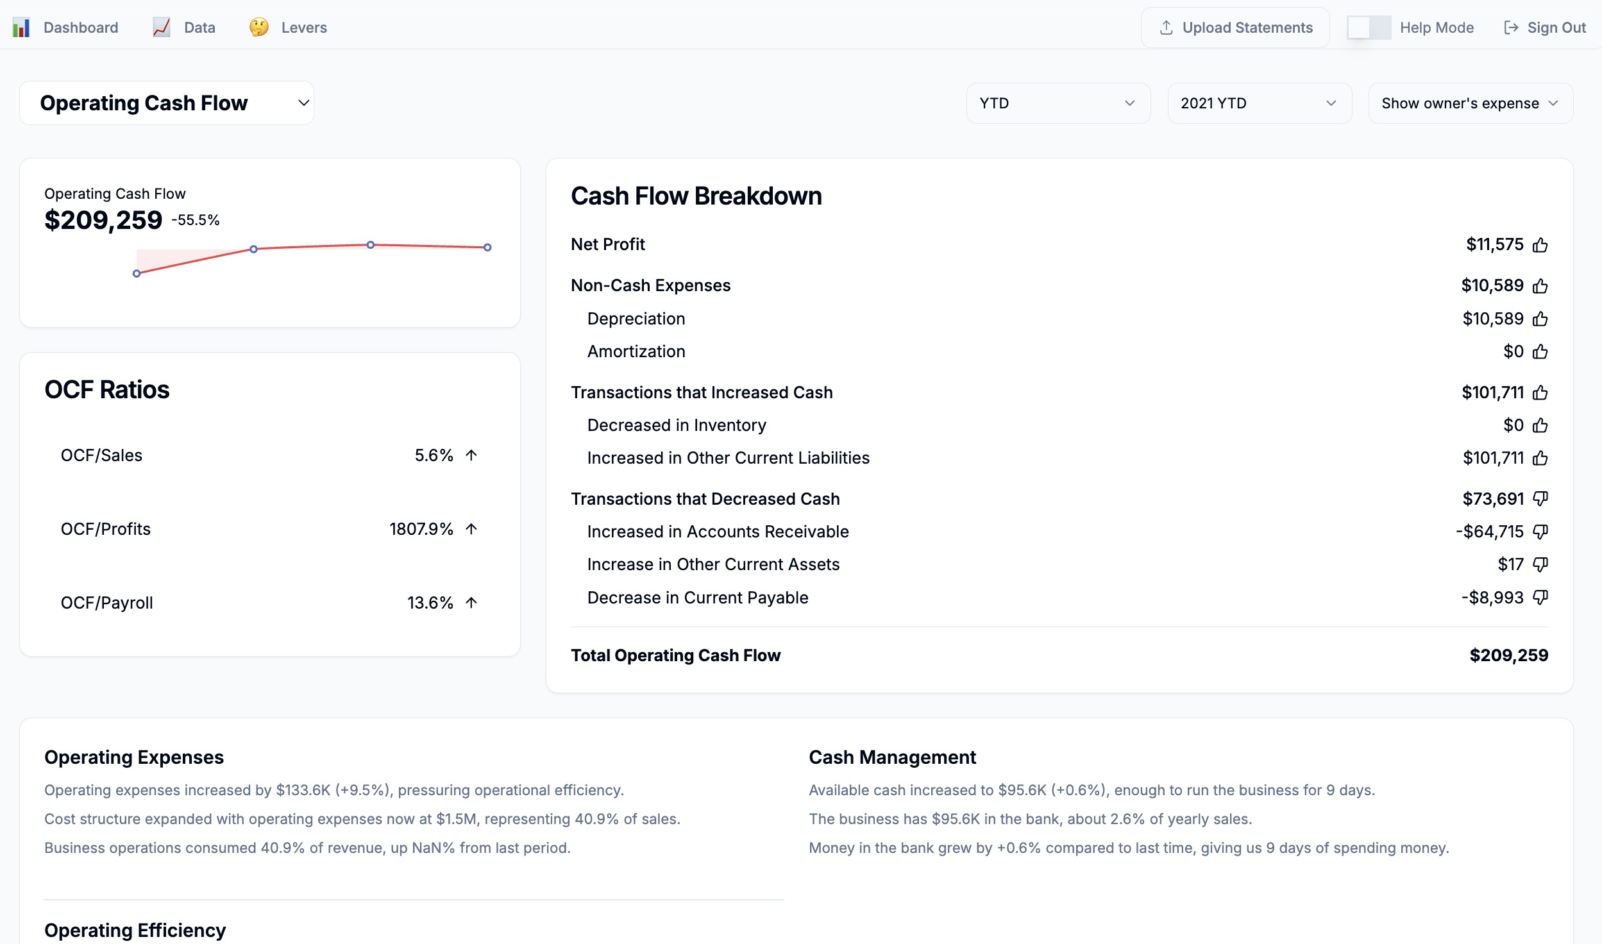Click thumbs-down icon on Decrease in Current Payable
Image resolution: width=1602 pixels, height=944 pixels.
[x=1540, y=598]
